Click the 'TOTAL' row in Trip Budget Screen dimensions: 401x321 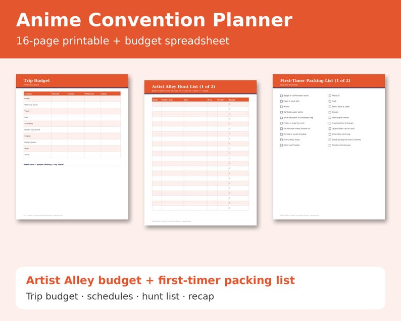(72, 155)
